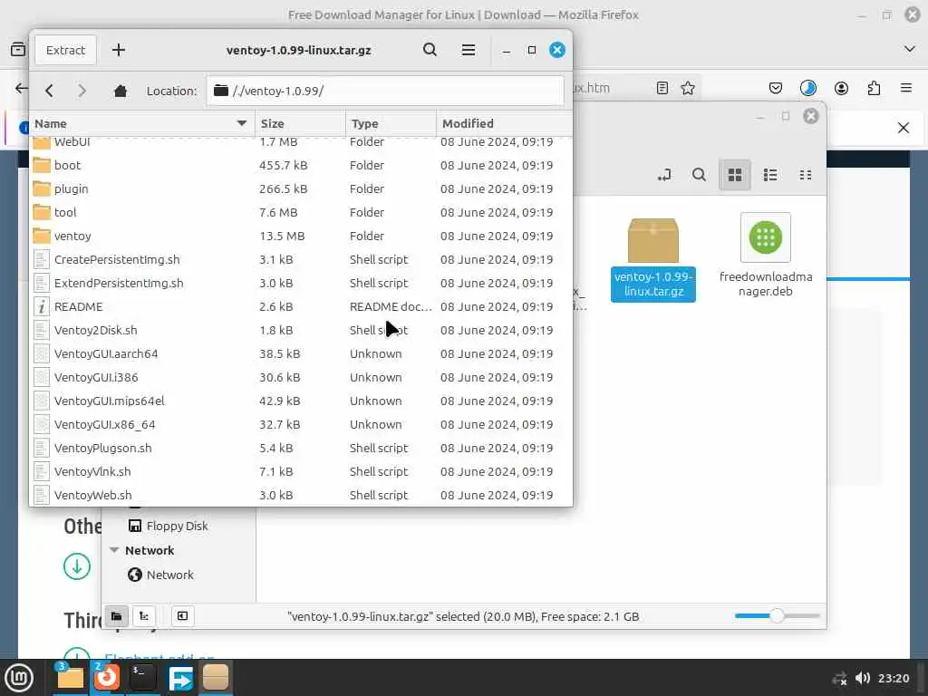
Task: Switch to Firefox in taskbar
Action: (x=106, y=677)
